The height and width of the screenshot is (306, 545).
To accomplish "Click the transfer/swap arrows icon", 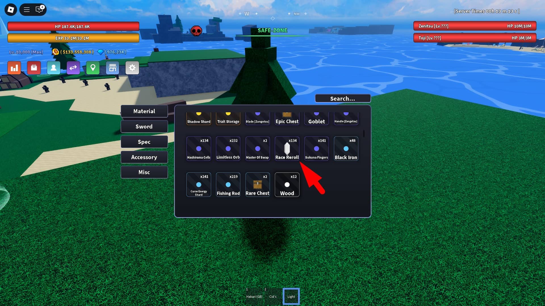I will tap(73, 68).
